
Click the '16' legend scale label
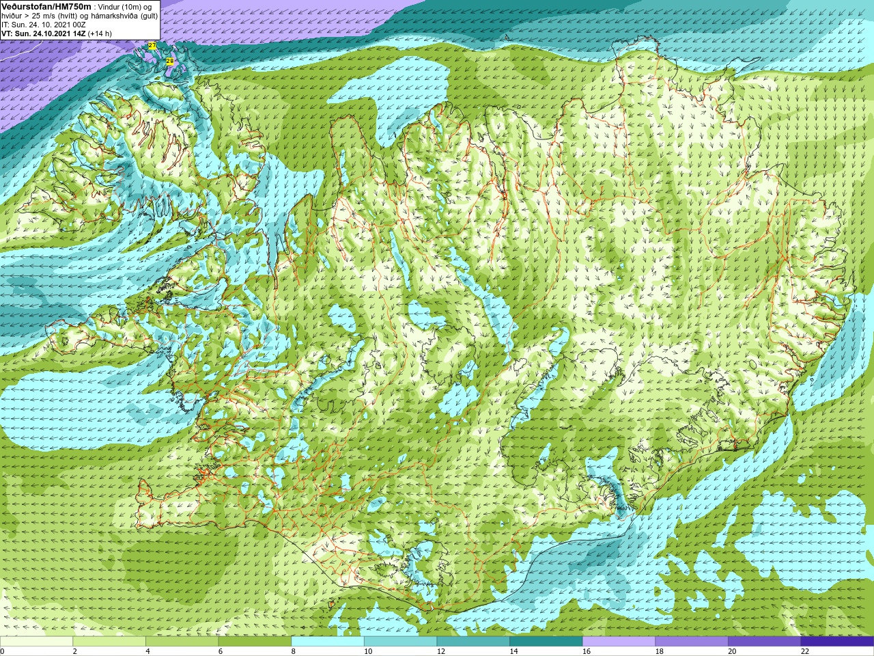(x=587, y=651)
